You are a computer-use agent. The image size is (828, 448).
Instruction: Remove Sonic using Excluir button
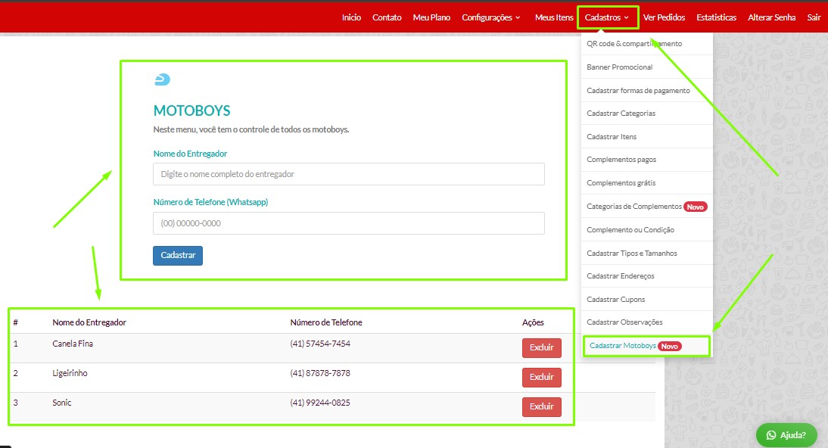(x=541, y=407)
